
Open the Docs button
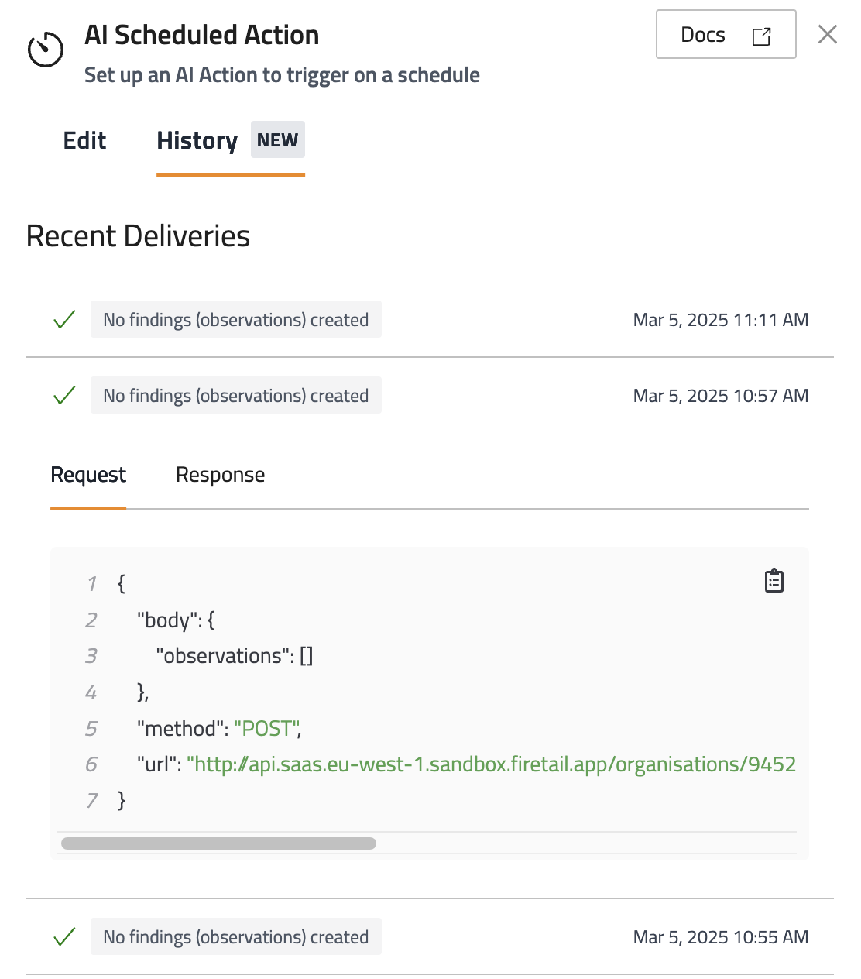point(725,35)
